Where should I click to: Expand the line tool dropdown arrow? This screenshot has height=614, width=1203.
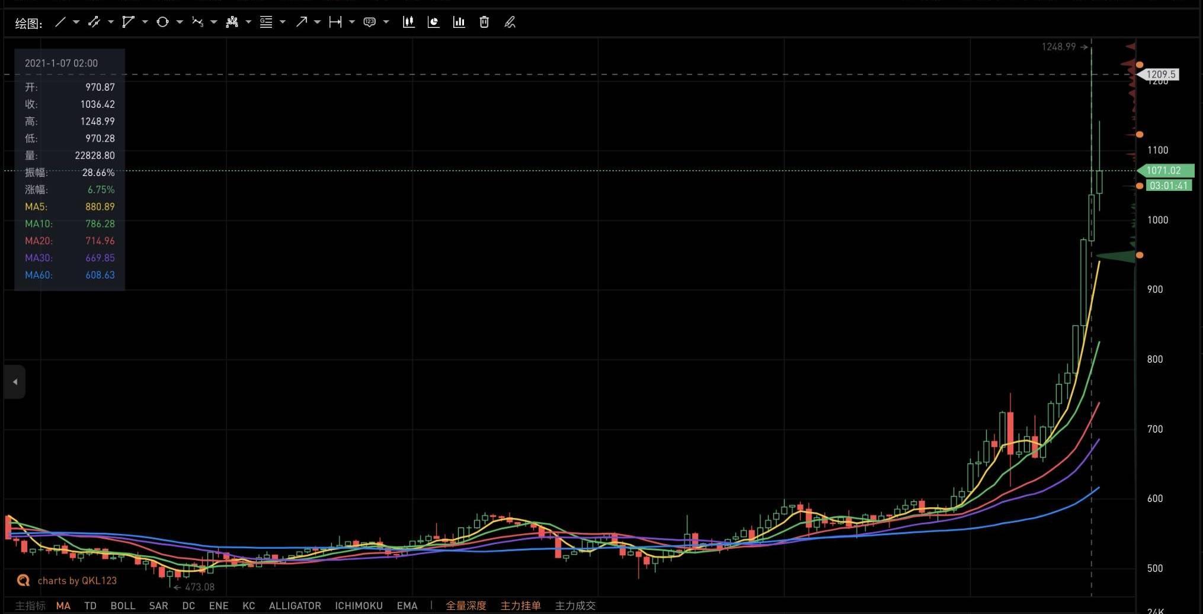(76, 23)
